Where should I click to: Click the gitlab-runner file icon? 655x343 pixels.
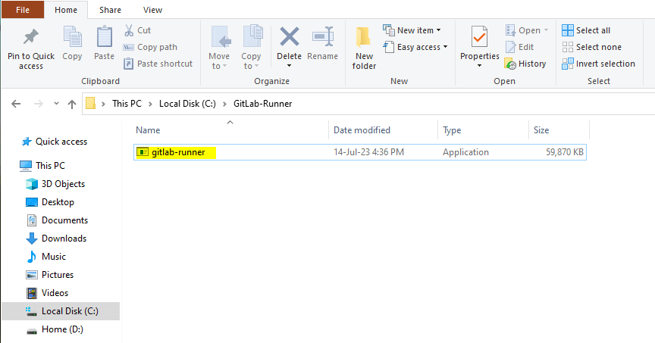click(x=143, y=152)
